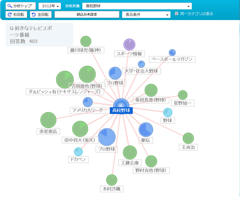Click the 星野仙一 label
The image size is (240, 198).
point(183,103)
